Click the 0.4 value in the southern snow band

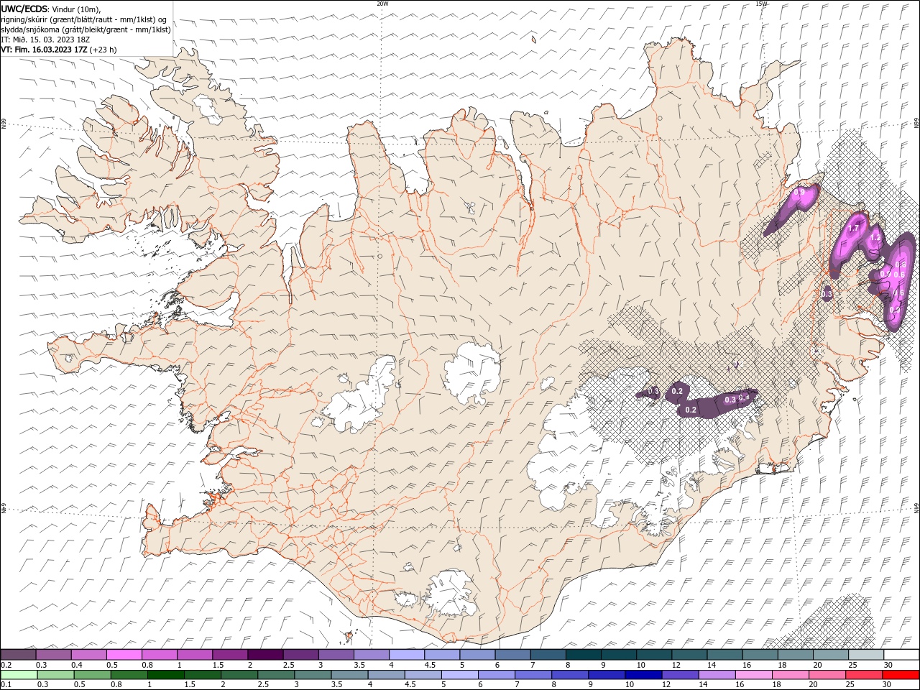pos(744,397)
